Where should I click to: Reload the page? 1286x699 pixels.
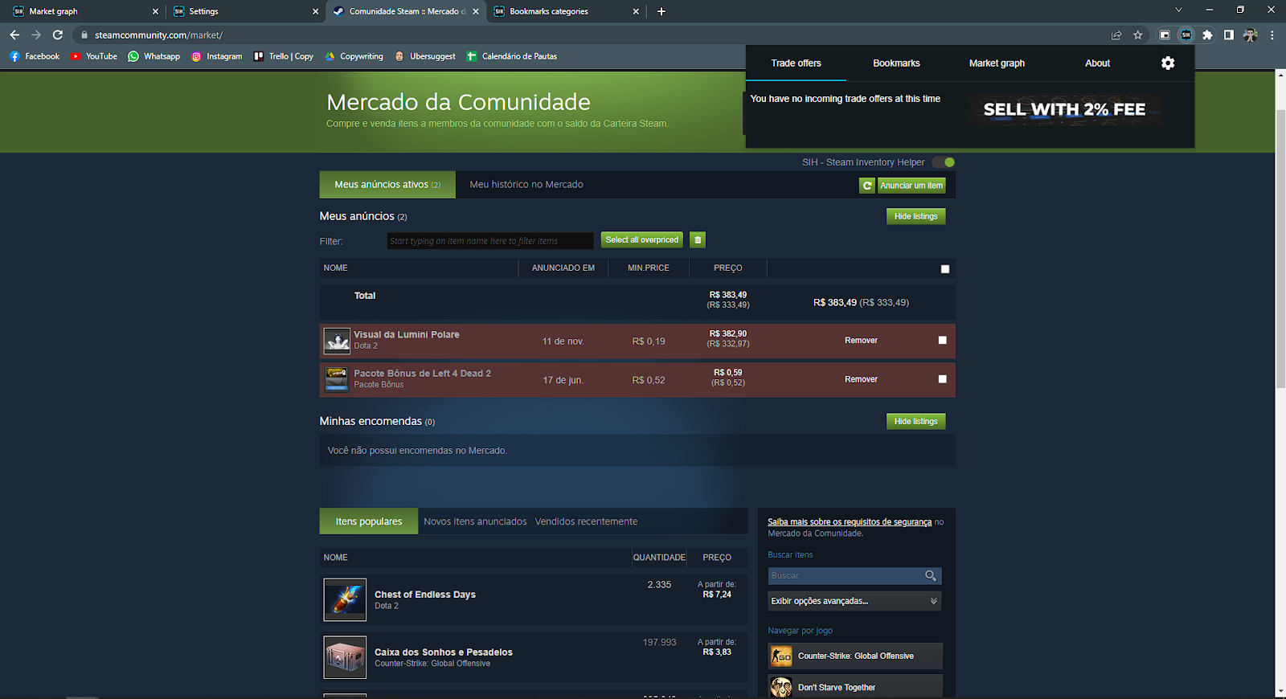pyautogui.click(x=58, y=35)
